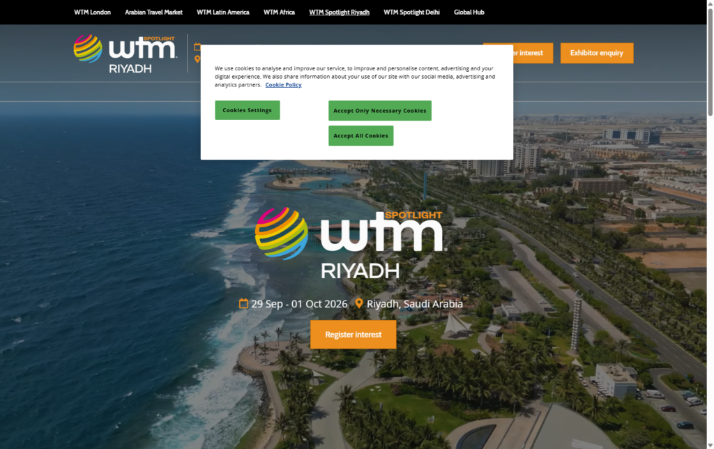Select WTM Latin America in the top bar
This screenshot has width=714, height=449.
222,12
